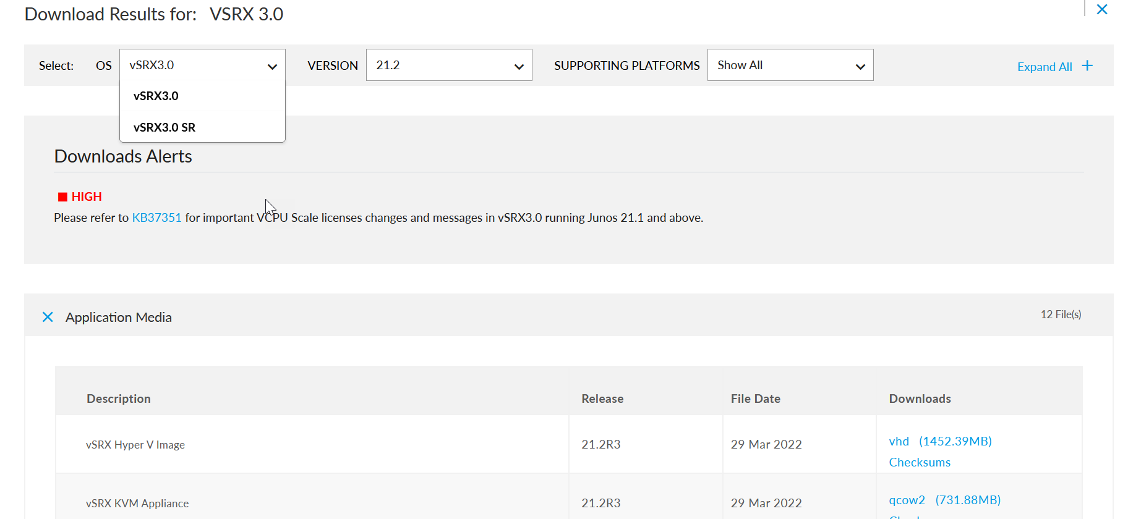Click the Application Media section title

click(119, 317)
